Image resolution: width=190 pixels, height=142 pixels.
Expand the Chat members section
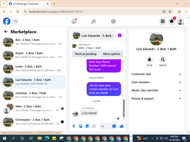(x=156, y=82)
